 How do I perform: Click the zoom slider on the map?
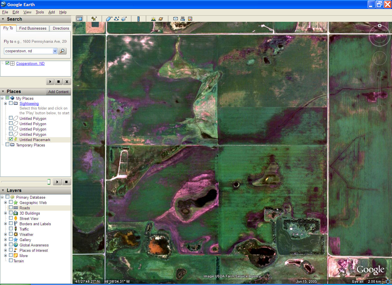tap(379, 91)
